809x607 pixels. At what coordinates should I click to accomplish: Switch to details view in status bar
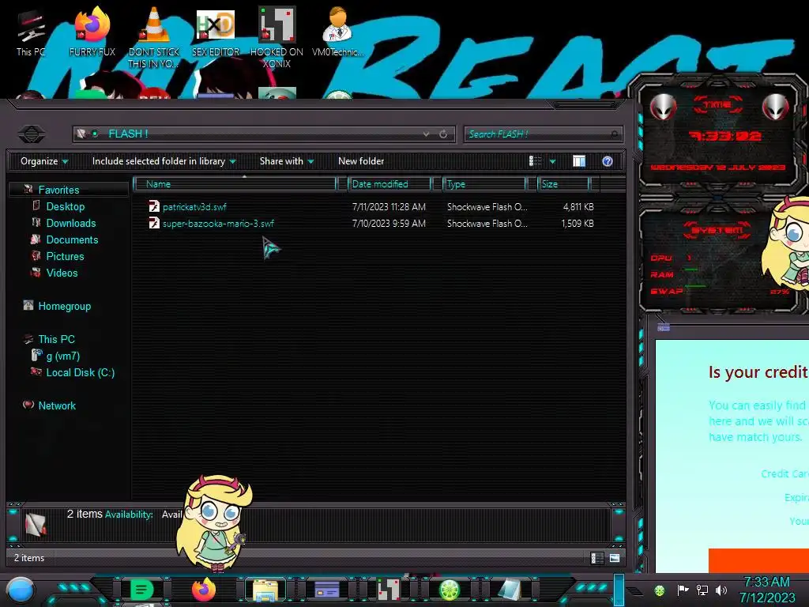pos(597,558)
